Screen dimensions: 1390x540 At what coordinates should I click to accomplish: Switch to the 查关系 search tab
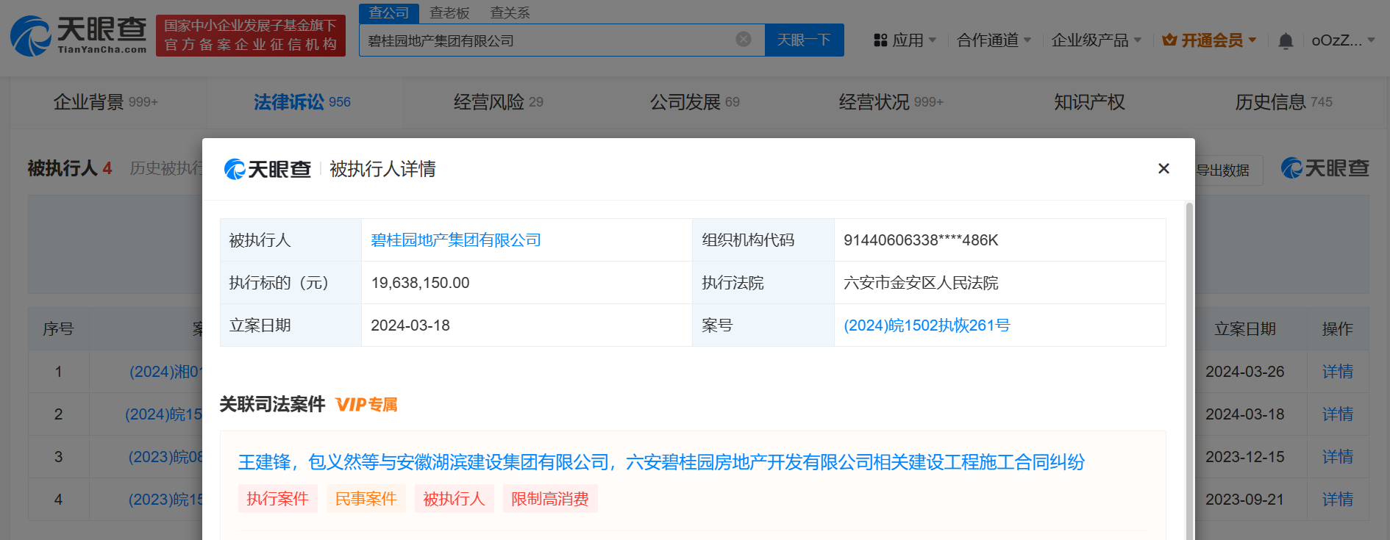click(x=510, y=13)
